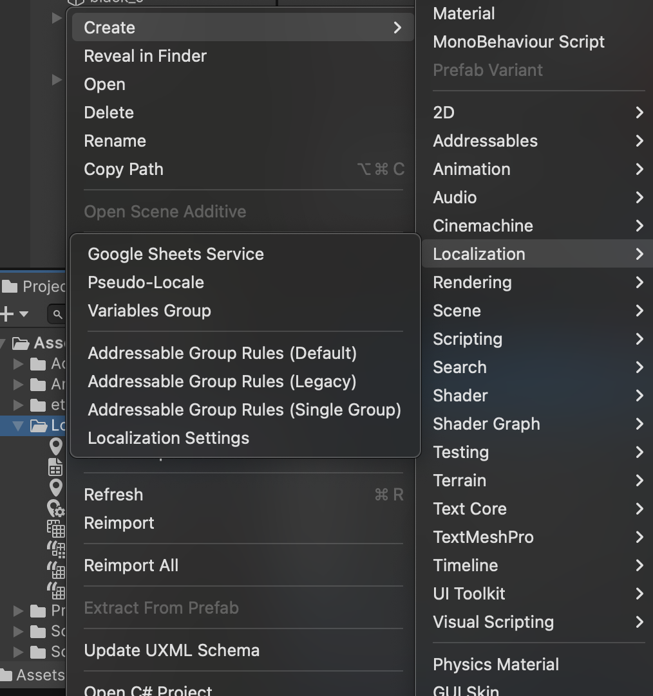Collapse the root Assets folder
The image size is (653, 696).
click(x=3, y=343)
